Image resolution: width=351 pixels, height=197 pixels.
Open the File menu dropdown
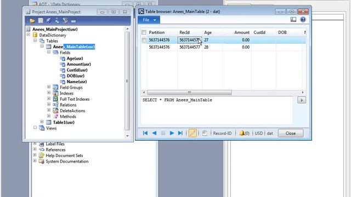point(149,20)
